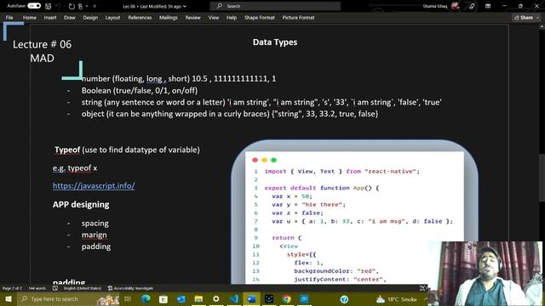Image resolution: width=545 pixels, height=306 pixels.
Task: Open the View tab
Action: point(214,17)
